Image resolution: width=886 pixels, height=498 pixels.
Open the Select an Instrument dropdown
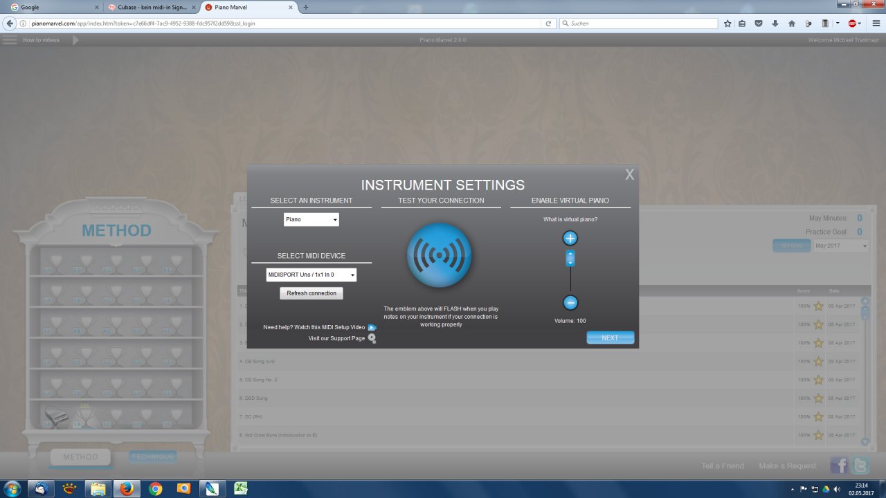pyautogui.click(x=311, y=219)
